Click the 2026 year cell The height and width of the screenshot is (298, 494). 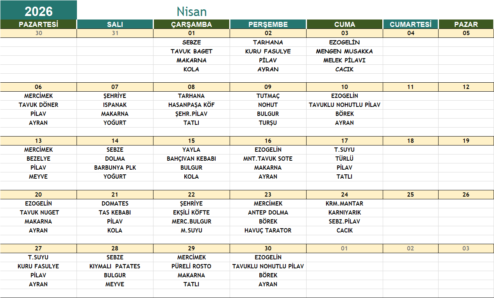click(38, 11)
